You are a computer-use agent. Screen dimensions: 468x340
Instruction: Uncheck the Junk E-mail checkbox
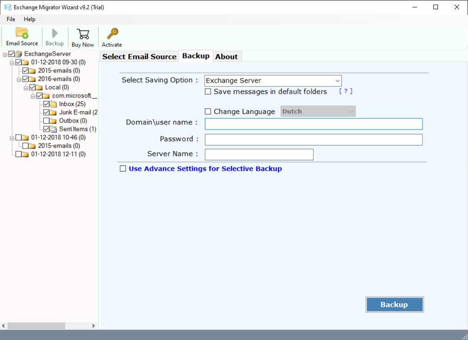coord(46,112)
